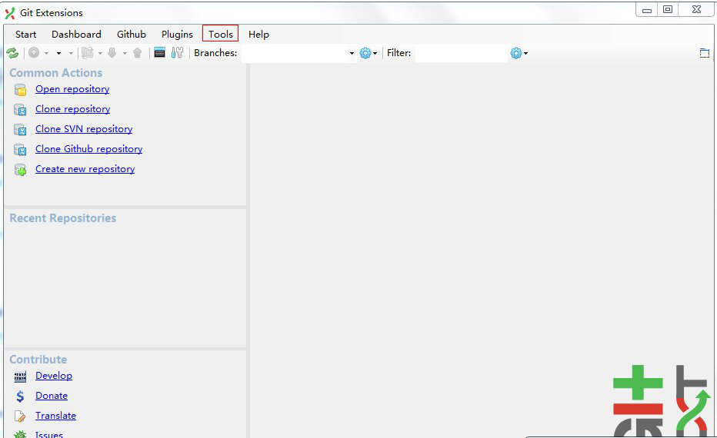Image resolution: width=717 pixels, height=438 pixels.
Task: Click the Develop icon under Contribute
Action: tap(21, 377)
